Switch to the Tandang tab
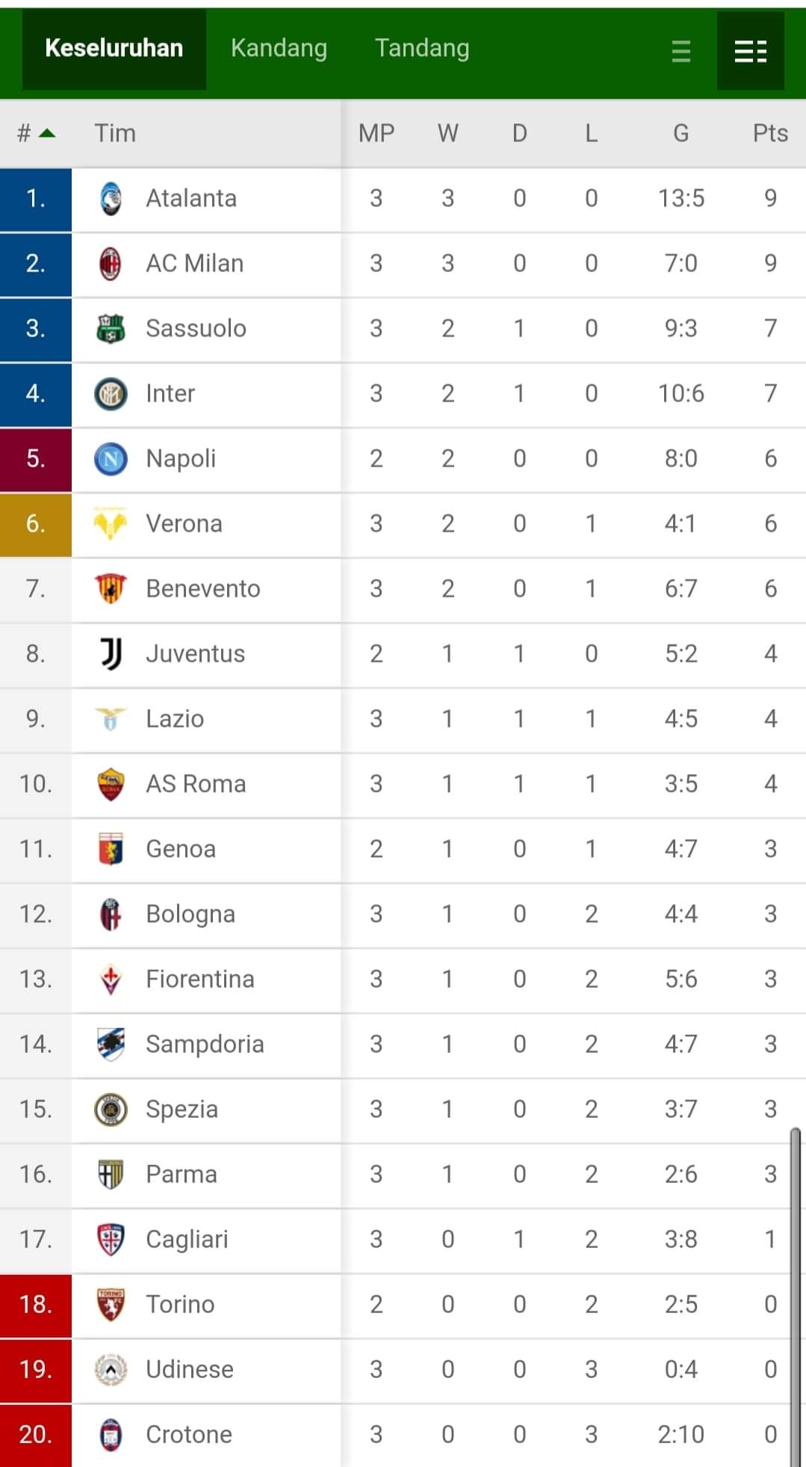Screen dimensions: 806x1467 (x=422, y=49)
